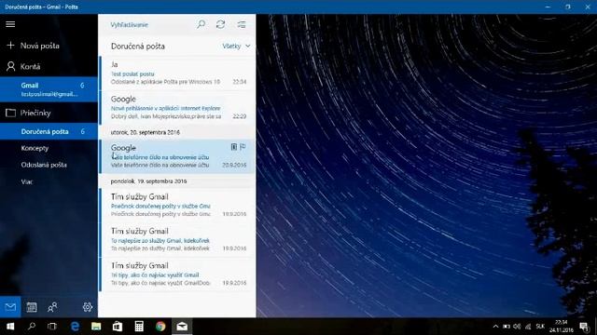Image resolution: width=597 pixels, height=335 pixels.
Task: Open the Všetky filter dropdown
Action: point(236,46)
